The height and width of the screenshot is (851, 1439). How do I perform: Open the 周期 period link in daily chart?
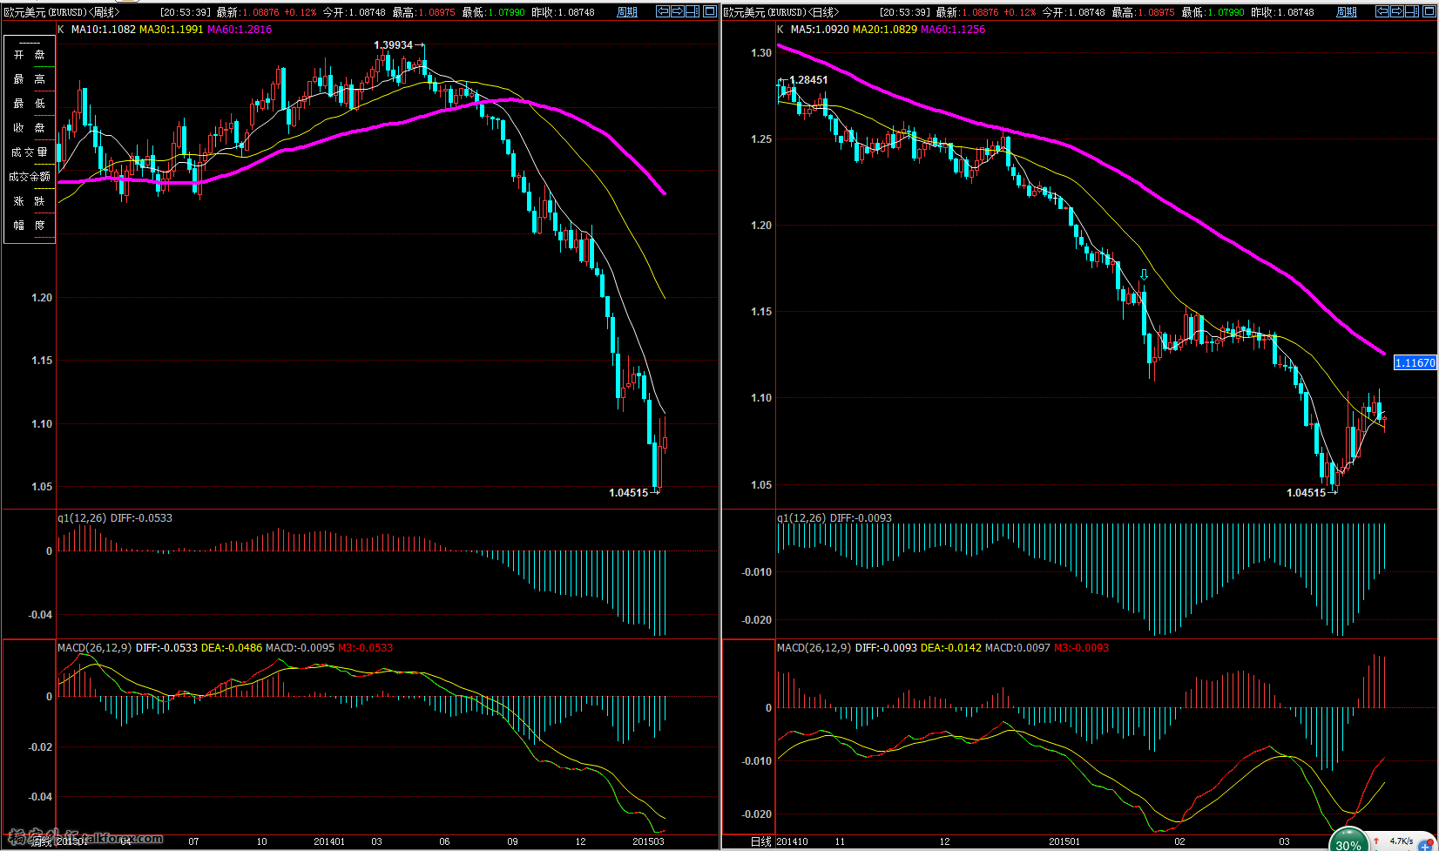point(1347,12)
